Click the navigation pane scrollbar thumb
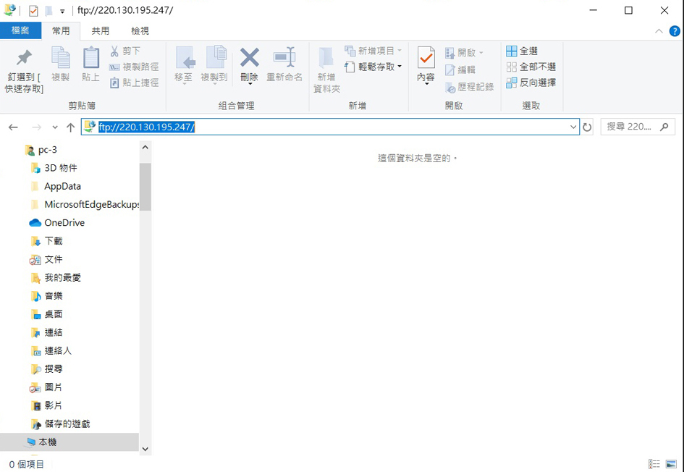Screen dimensions: 684x472 coord(145,187)
